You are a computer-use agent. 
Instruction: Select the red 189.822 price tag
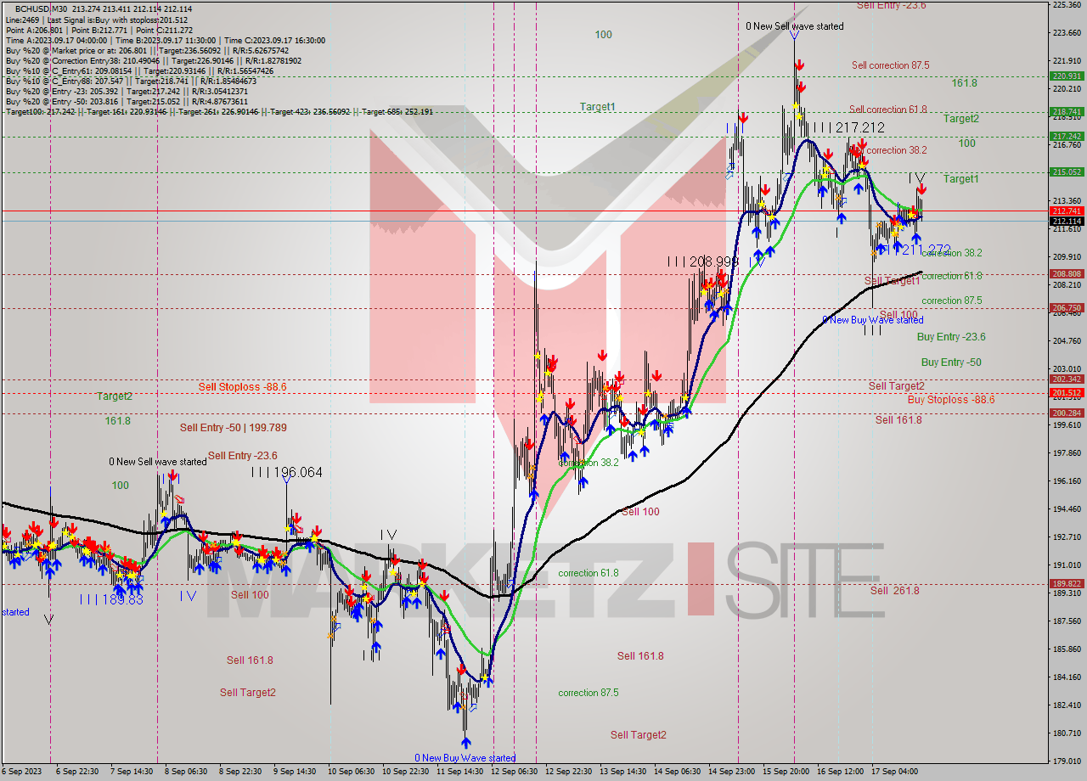click(1067, 583)
